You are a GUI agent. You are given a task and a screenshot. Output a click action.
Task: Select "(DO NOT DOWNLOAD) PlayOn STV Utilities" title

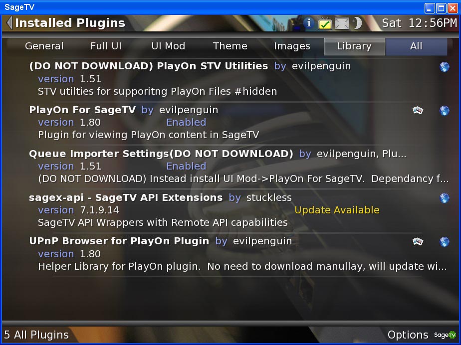(149, 66)
